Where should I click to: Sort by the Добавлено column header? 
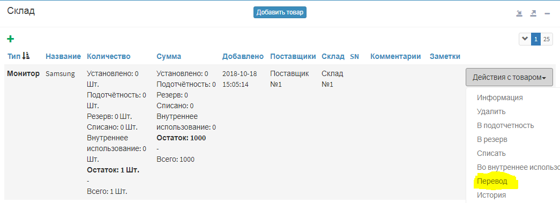click(x=243, y=56)
